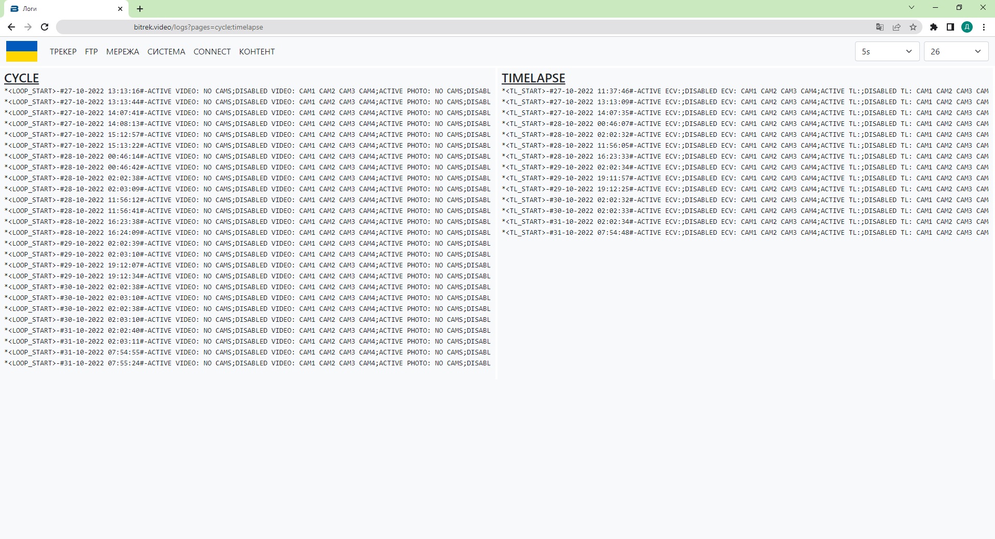Open the ТРЕКЕР menu item
This screenshot has width=995, height=539.
(63, 52)
